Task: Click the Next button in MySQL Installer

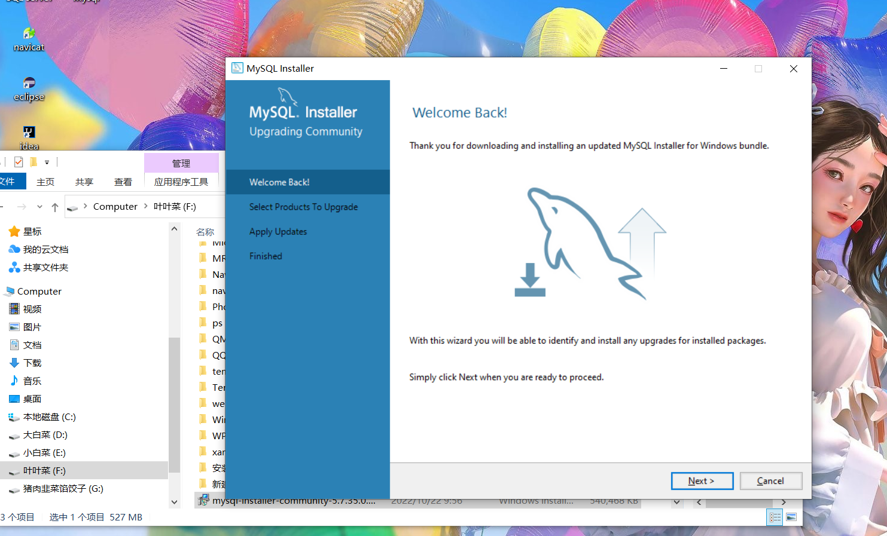Action: coord(702,481)
